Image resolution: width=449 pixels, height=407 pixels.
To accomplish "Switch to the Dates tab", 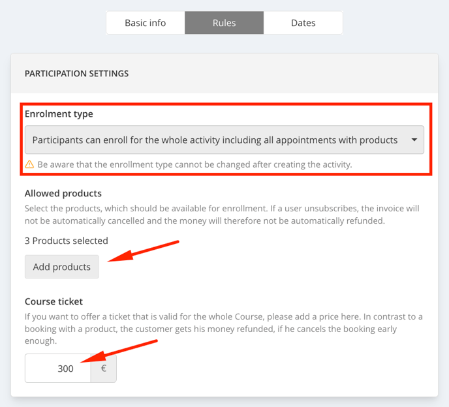I will tap(303, 23).
